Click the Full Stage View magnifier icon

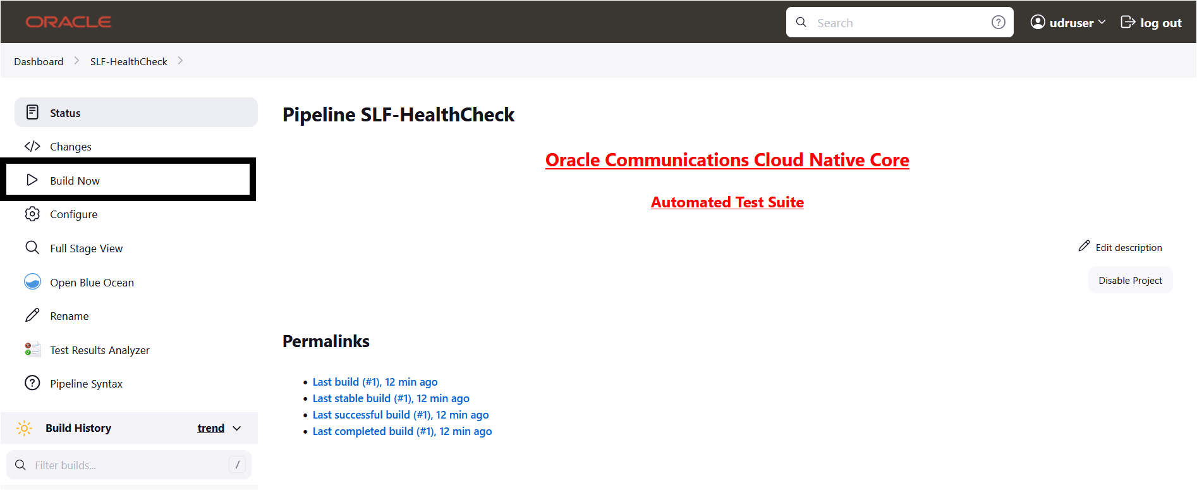click(x=32, y=248)
